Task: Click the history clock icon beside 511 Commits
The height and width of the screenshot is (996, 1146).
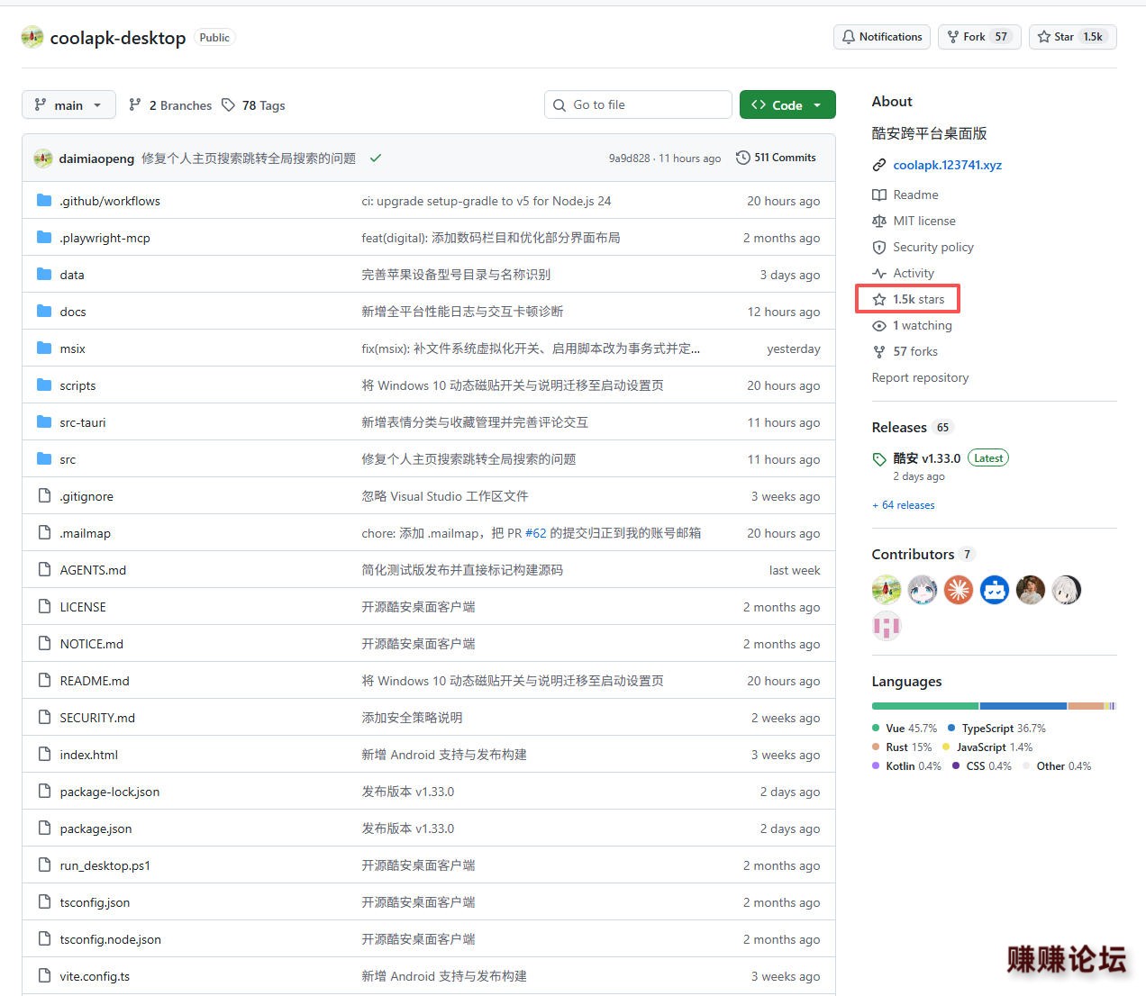Action: (x=743, y=158)
